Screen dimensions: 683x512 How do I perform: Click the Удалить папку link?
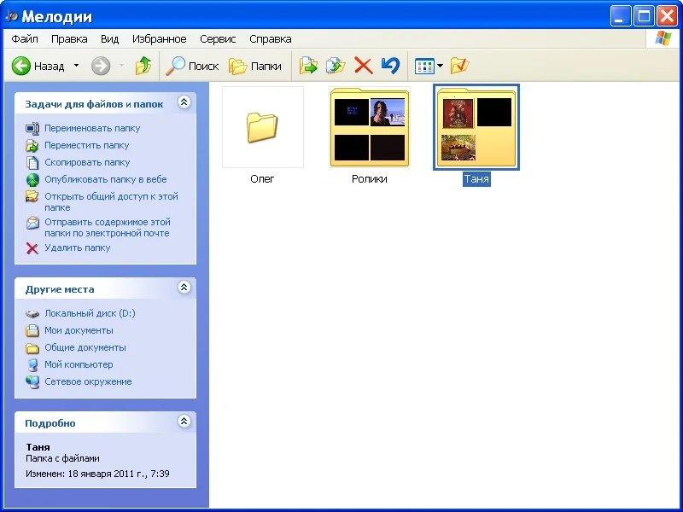77,247
